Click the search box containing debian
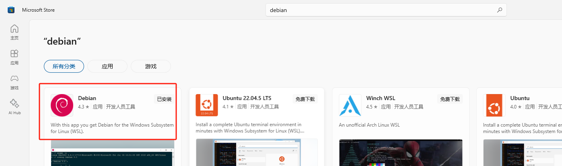The image size is (562, 166). 386,10
